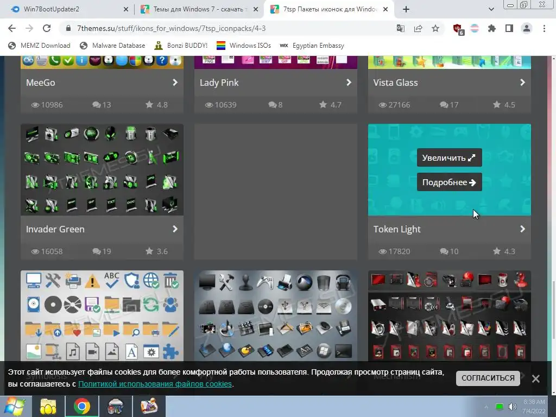Screen dimensions: 556x417
Task: Expand Lady Pink card chevron arrow
Action: click(x=349, y=83)
